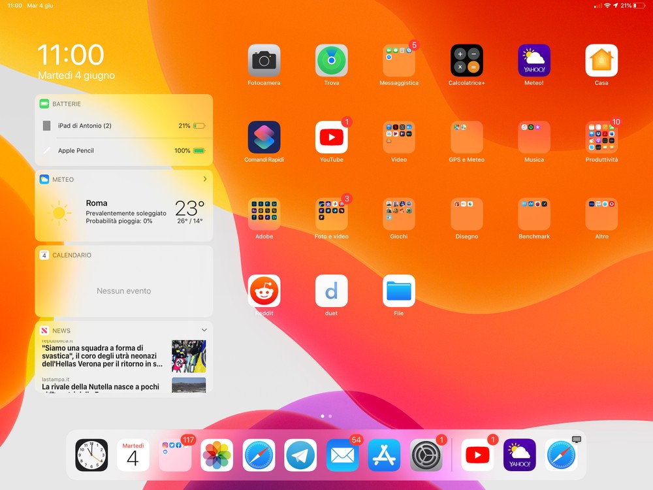
Task: Open the Messaggistica folder
Action: tap(399, 60)
